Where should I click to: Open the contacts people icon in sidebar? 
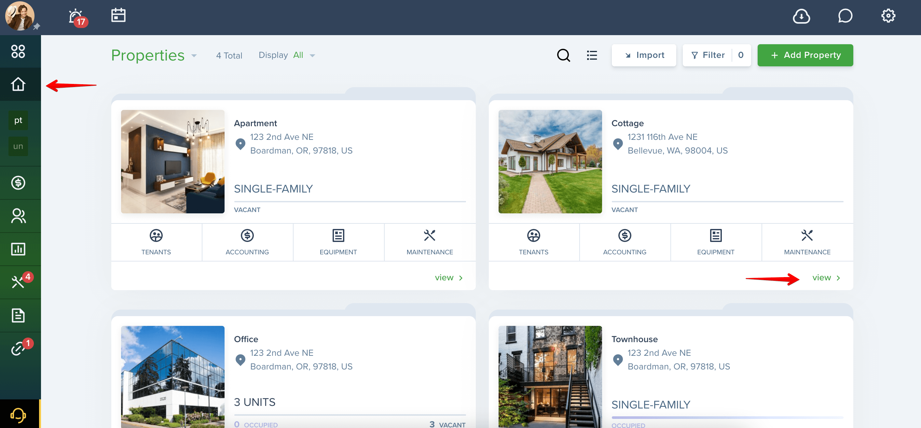[18, 216]
